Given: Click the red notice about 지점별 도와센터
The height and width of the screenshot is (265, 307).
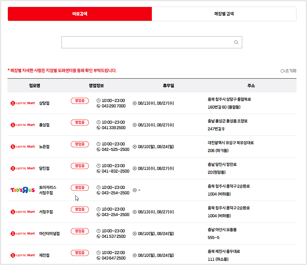Looking at the screenshot, I should click(x=62, y=71).
